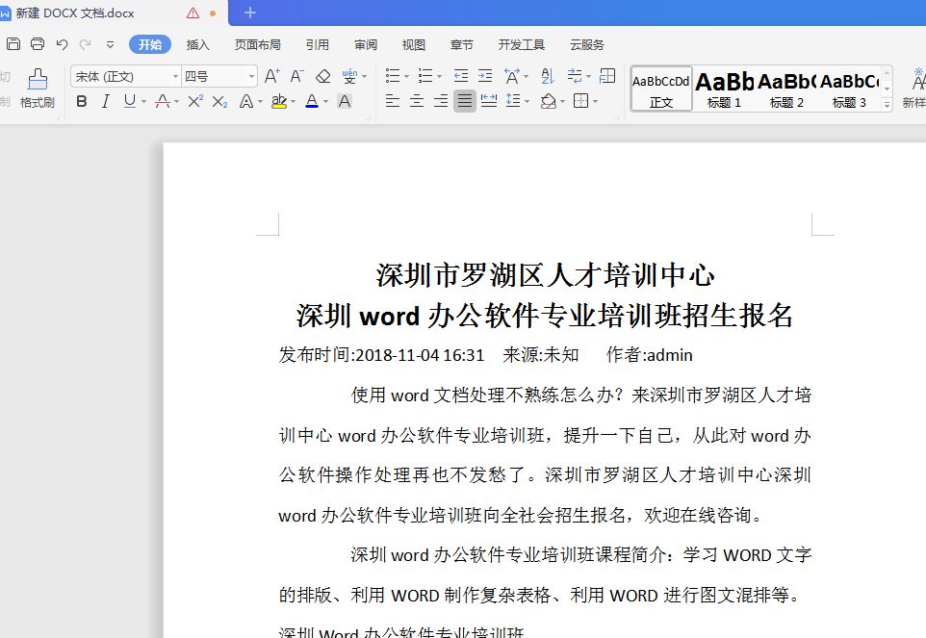The height and width of the screenshot is (638, 926).
Task: Center align text
Action: coord(417,101)
